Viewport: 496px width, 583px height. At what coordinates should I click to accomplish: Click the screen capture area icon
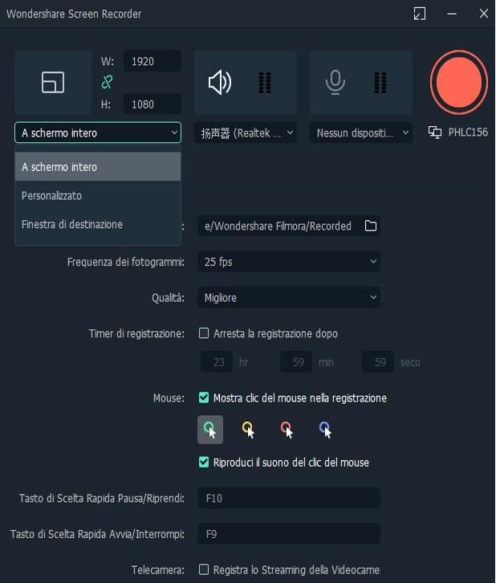[x=53, y=82]
